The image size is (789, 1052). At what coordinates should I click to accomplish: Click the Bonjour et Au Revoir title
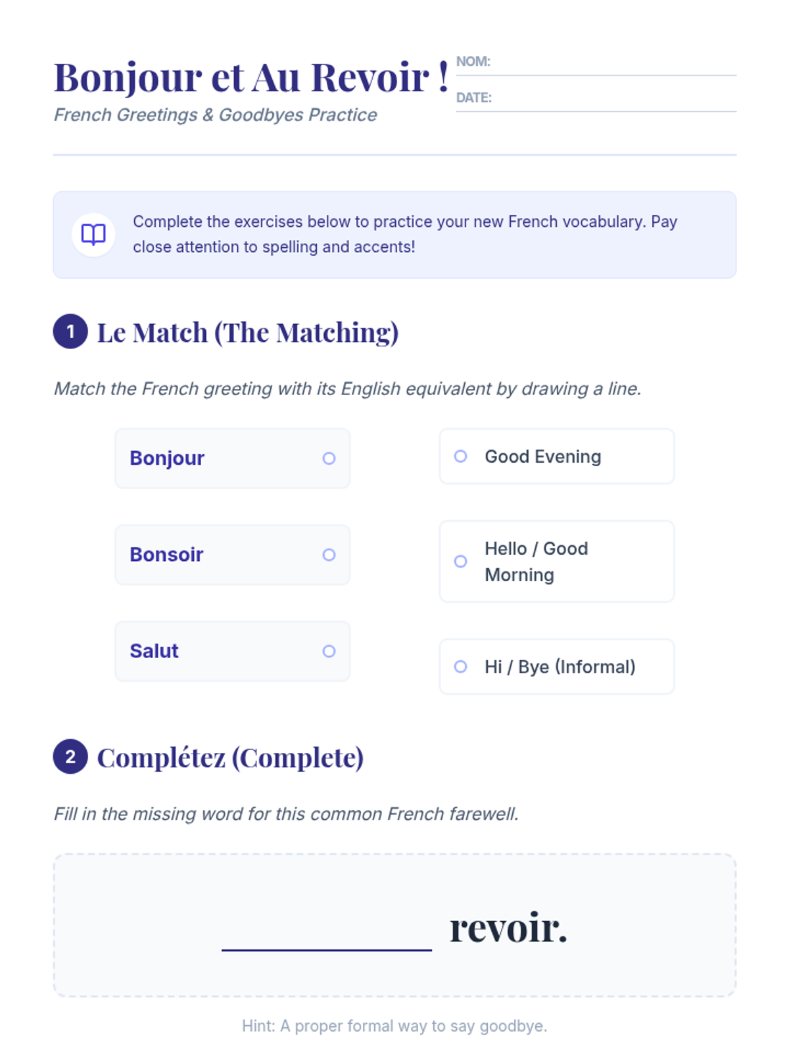coord(251,78)
